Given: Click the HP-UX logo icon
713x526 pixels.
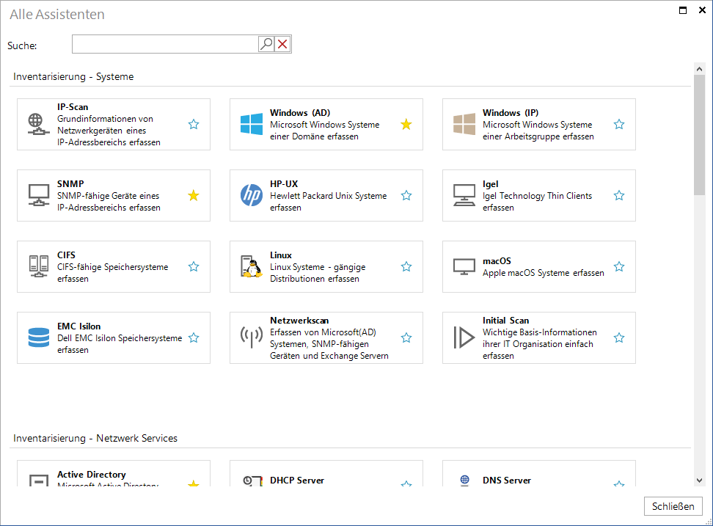Looking at the screenshot, I should tap(252, 195).
